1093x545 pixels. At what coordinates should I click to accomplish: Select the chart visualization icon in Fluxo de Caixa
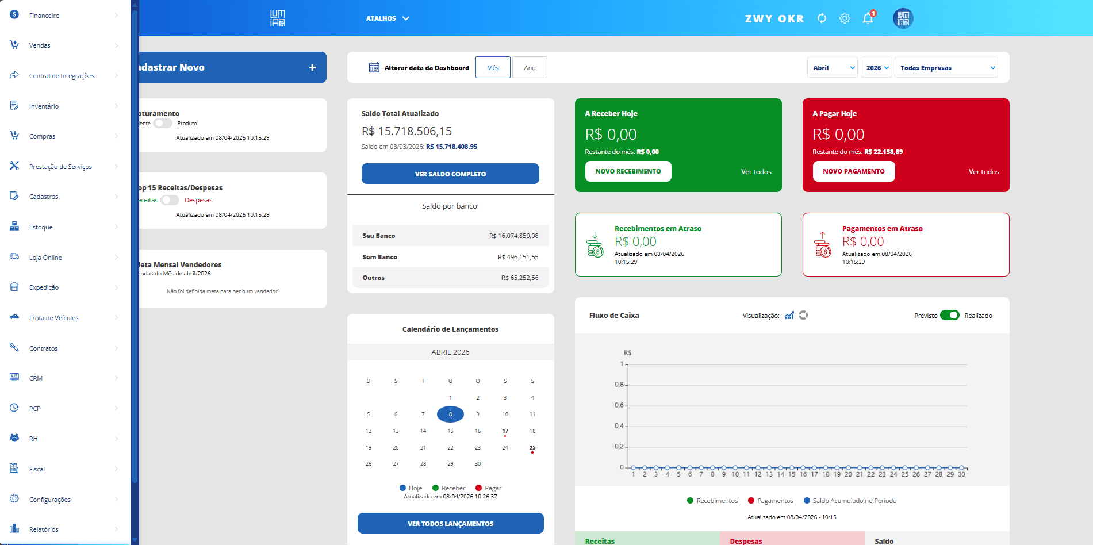click(x=790, y=315)
